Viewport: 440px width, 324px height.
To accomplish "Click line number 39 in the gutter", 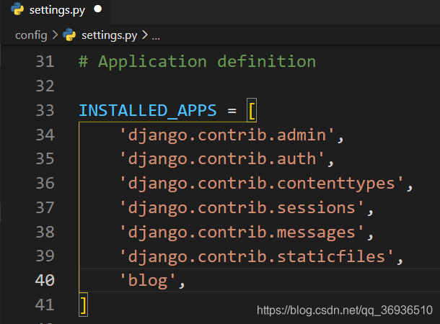I will (x=45, y=256).
